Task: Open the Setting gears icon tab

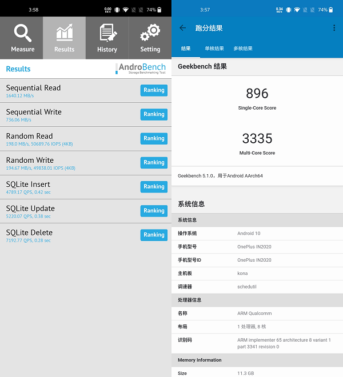Action: (150, 38)
